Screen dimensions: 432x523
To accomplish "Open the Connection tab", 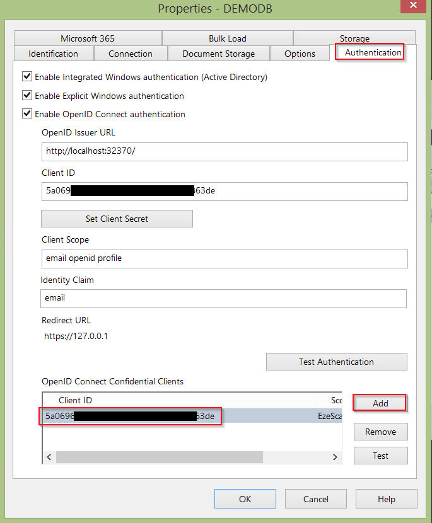I will tap(131, 54).
